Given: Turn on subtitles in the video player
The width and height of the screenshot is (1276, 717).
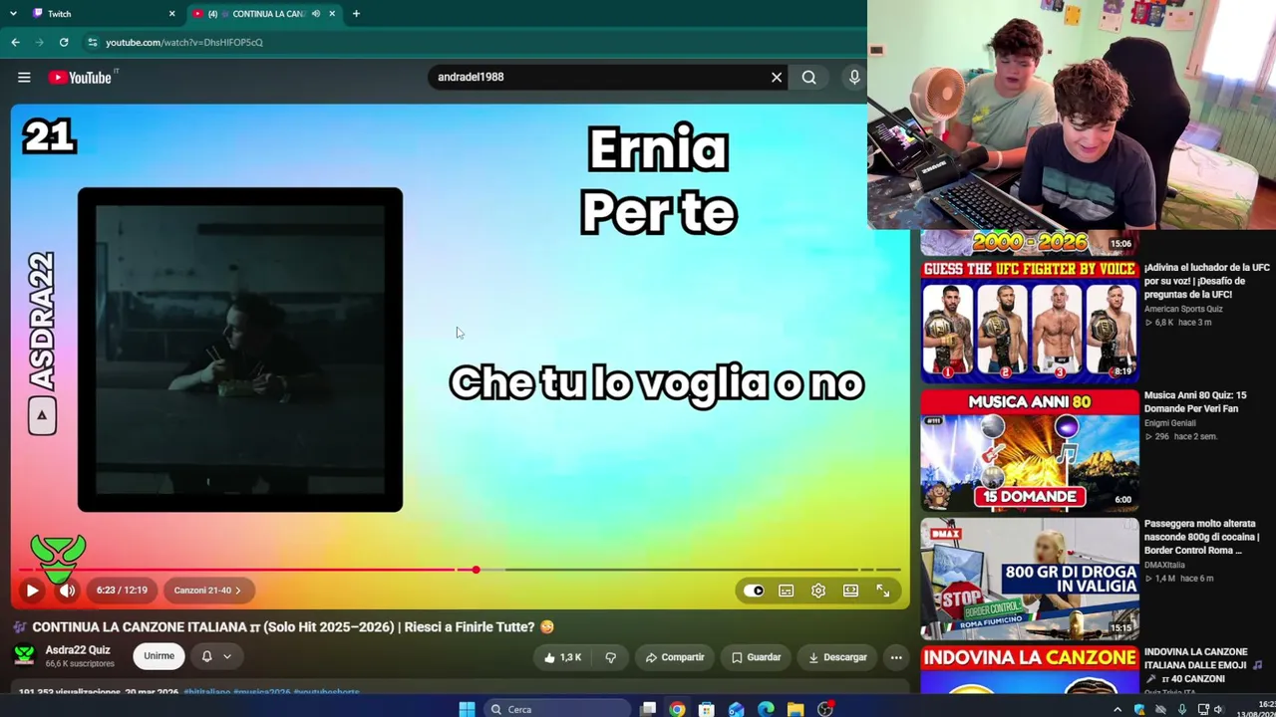Looking at the screenshot, I should [x=786, y=591].
